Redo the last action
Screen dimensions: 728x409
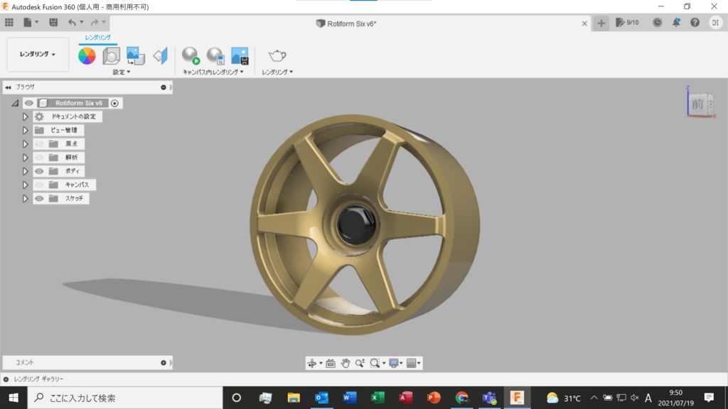tap(95, 22)
